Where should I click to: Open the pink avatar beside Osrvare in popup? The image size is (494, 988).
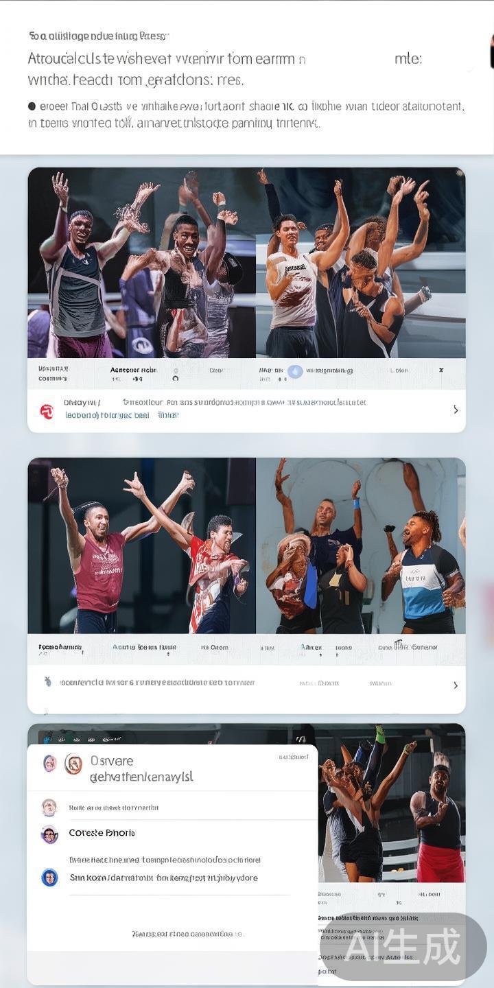pos(49,763)
